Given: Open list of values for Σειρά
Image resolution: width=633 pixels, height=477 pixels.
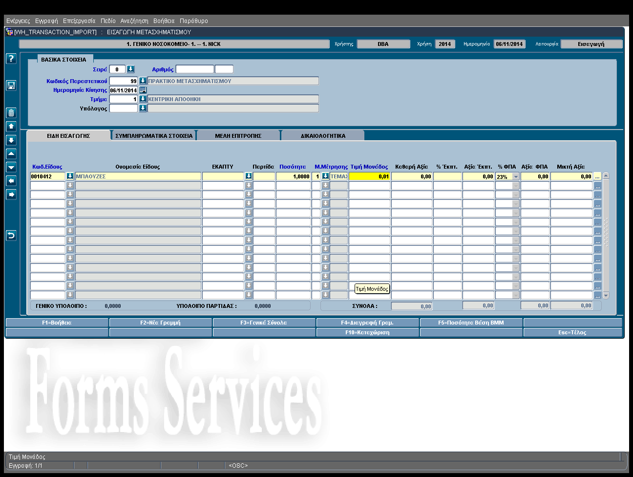Looking at the screenshot, I should (130, 69).
